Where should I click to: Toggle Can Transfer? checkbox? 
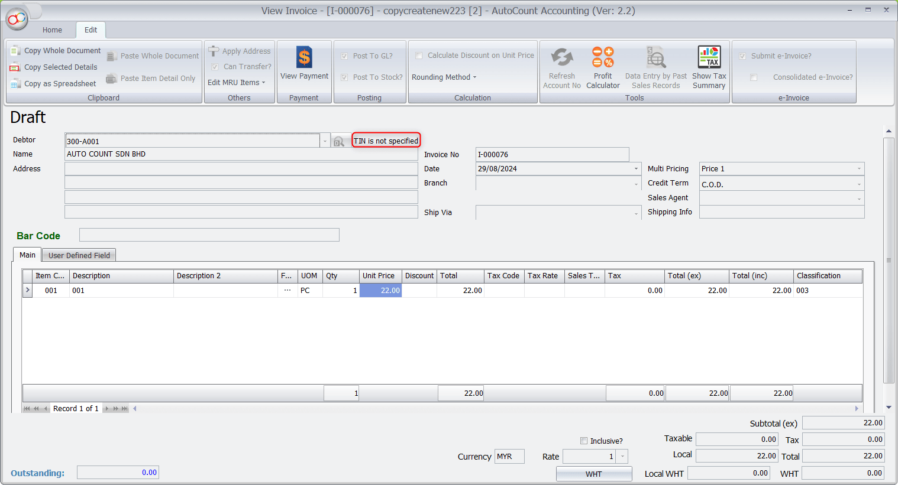pyautogui.click(x=215, y=67)
